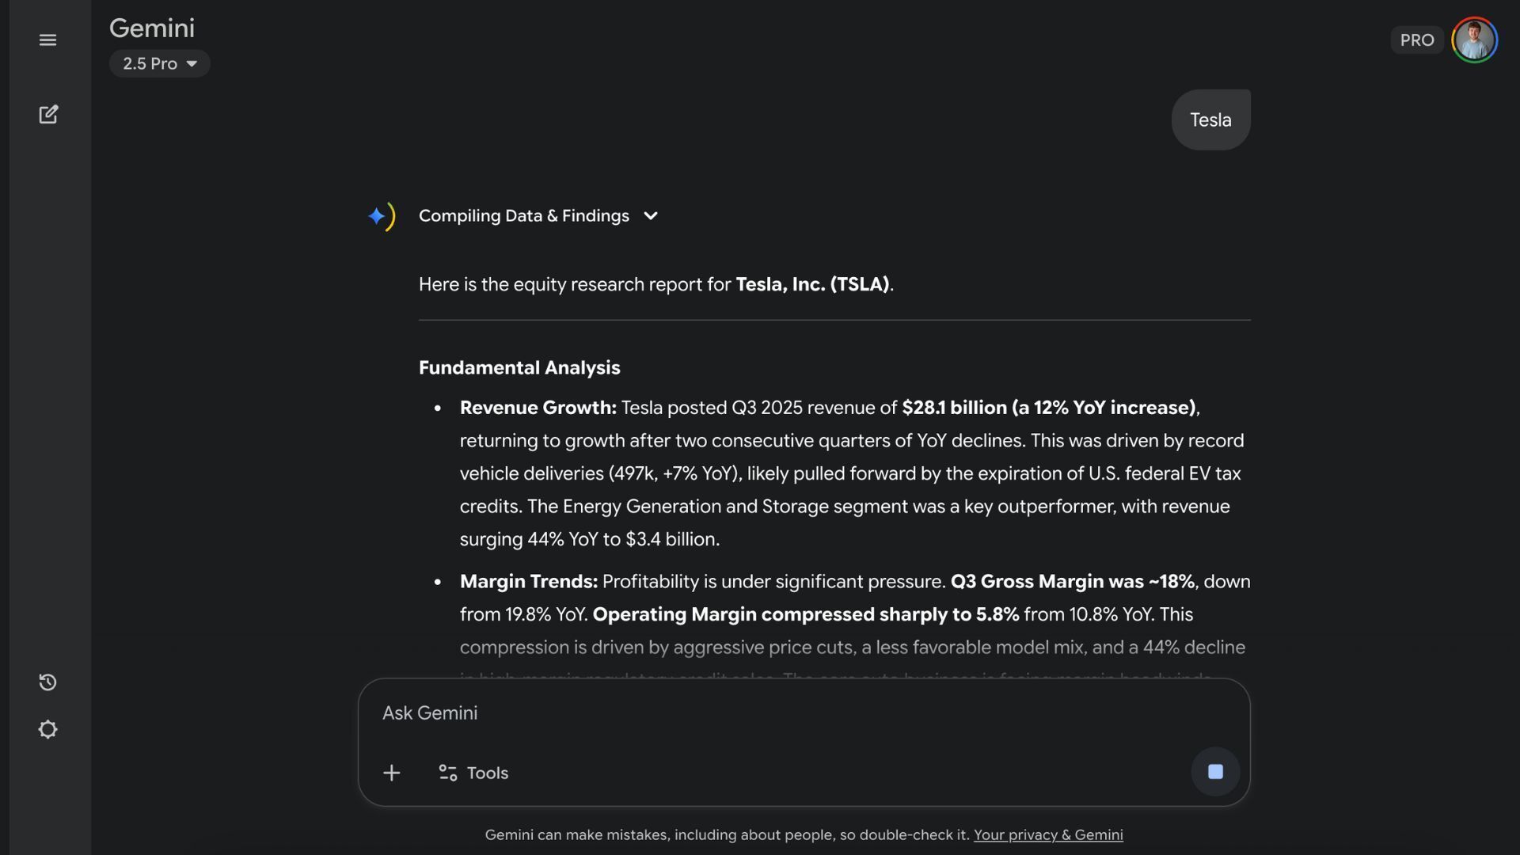Click the plus icon to add files
Viewport: 1520px width, 855px height.
pyautogui.click(x=391, y=773)
